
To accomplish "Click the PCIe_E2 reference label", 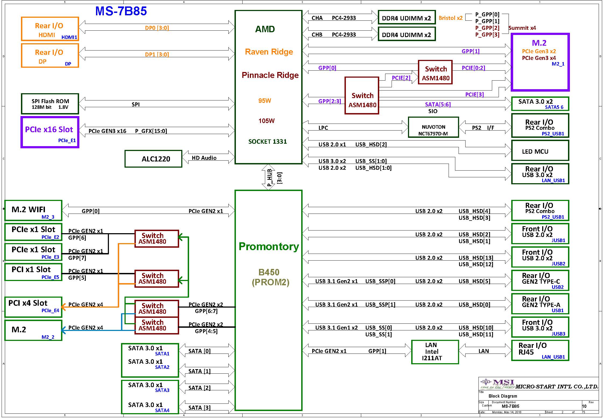I will click(50, 237).
